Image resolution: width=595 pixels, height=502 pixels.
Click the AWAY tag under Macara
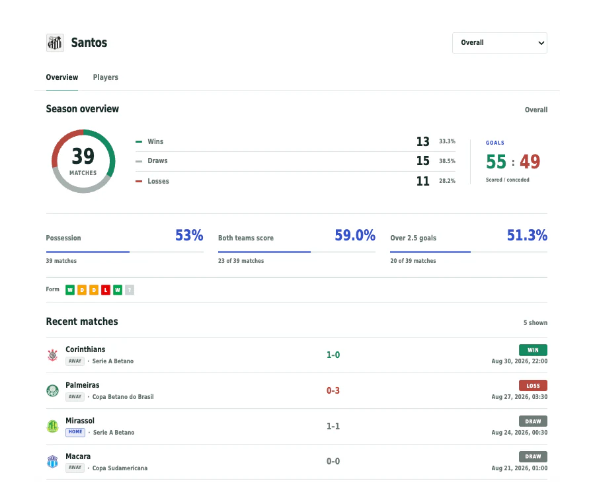point(75,468)
